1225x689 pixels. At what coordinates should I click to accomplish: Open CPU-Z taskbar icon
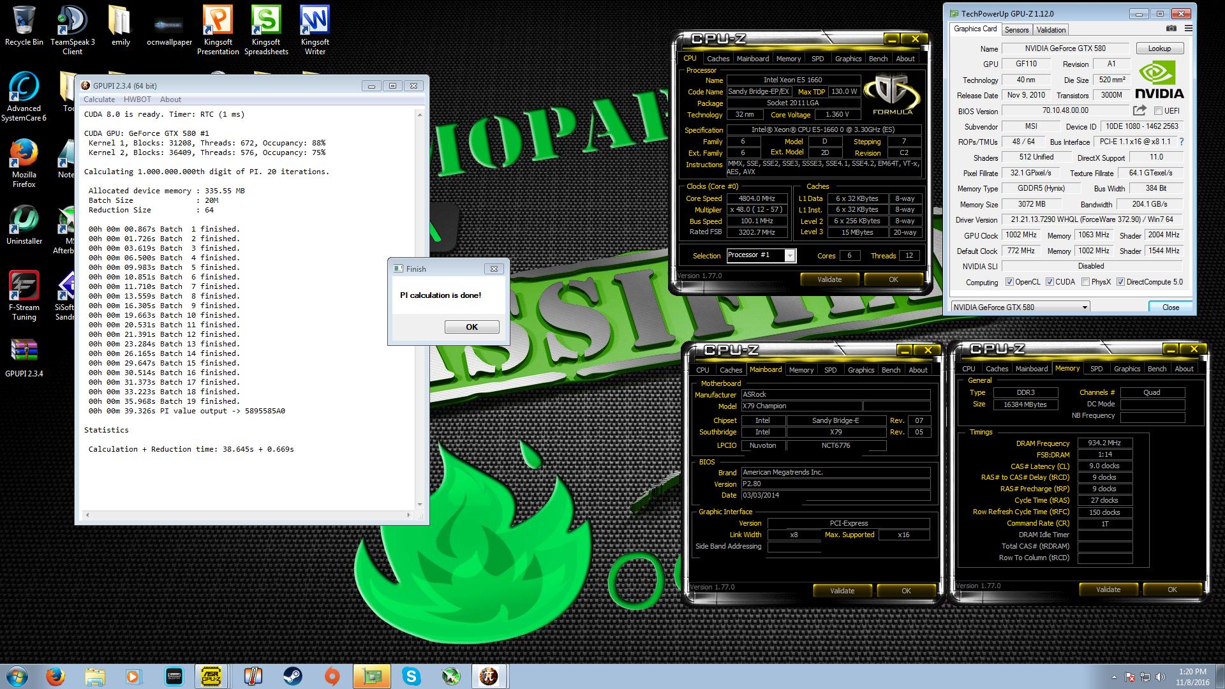(x=211, y=676)
